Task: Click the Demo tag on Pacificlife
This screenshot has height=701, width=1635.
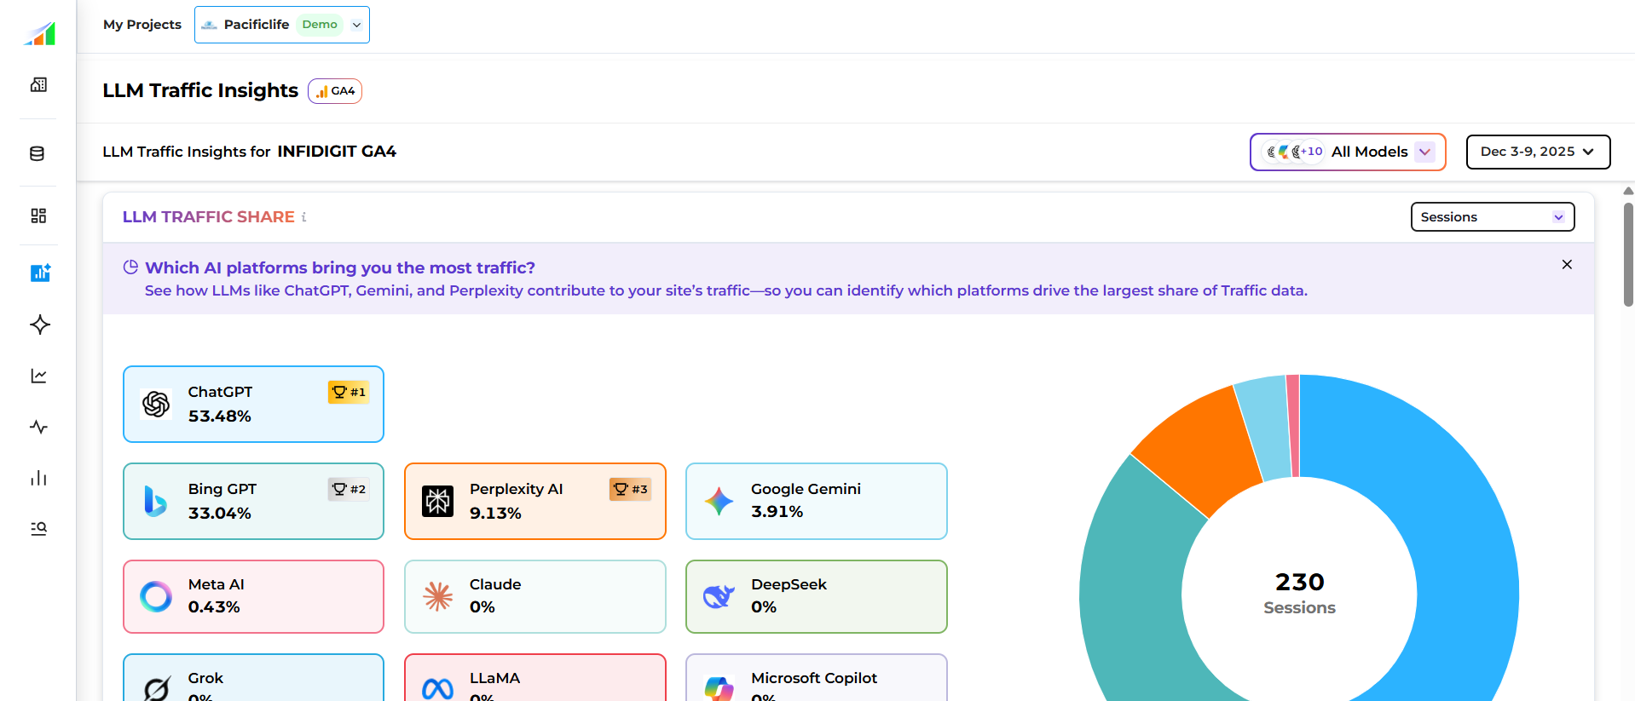Action: (320, 25)
